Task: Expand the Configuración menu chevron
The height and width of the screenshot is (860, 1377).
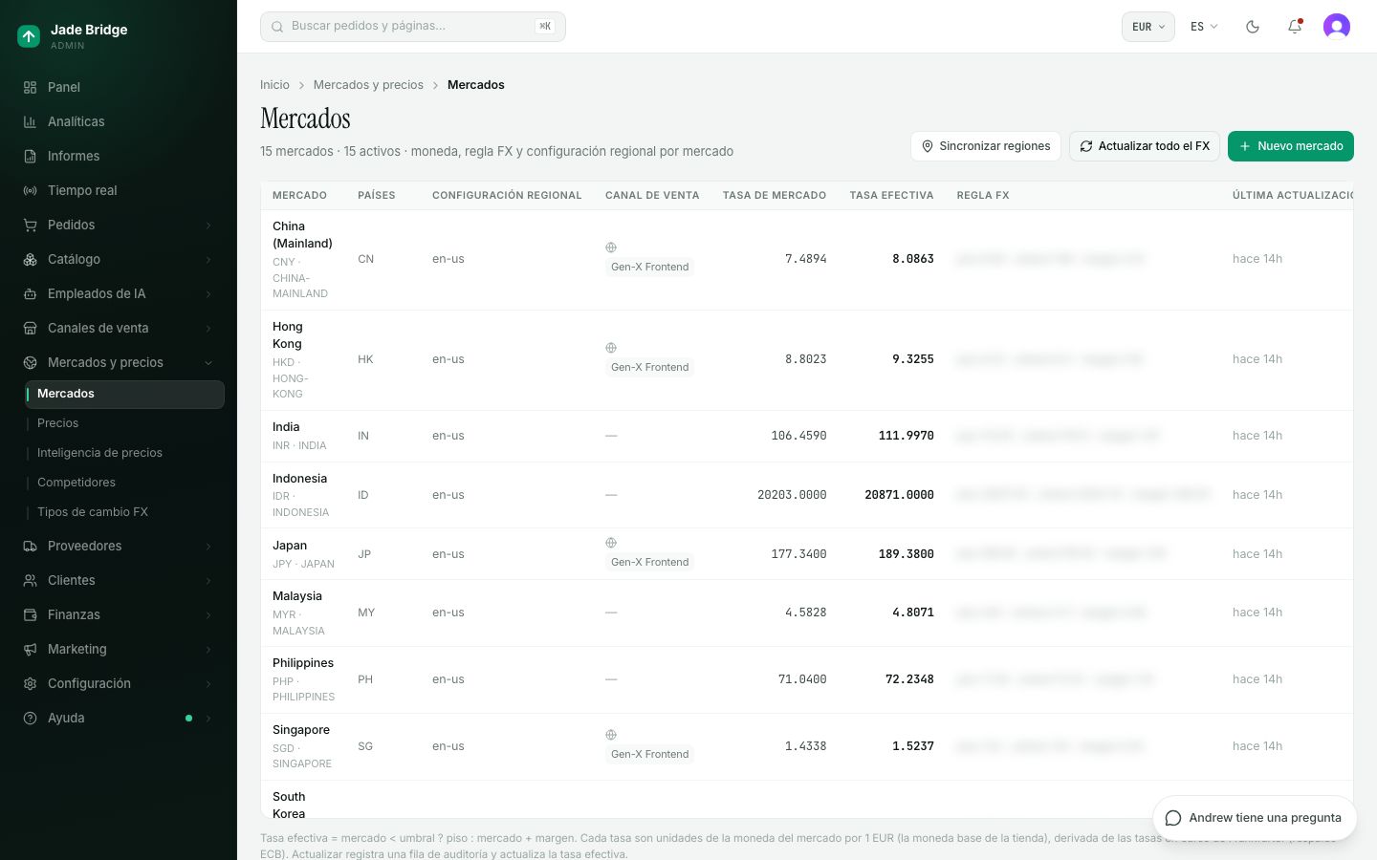Action: [x=208, y=683]
